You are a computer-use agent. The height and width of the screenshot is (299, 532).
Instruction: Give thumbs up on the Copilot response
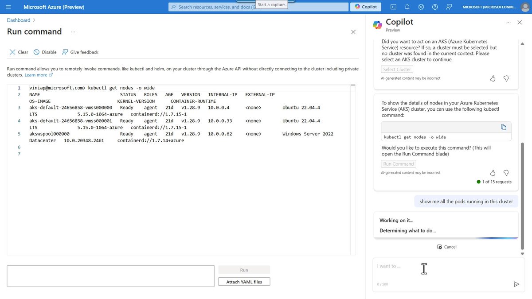pyautogui.click(x=493, y=173)
